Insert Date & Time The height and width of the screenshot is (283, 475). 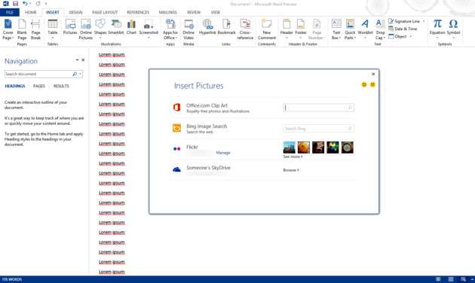click(403, 29)
